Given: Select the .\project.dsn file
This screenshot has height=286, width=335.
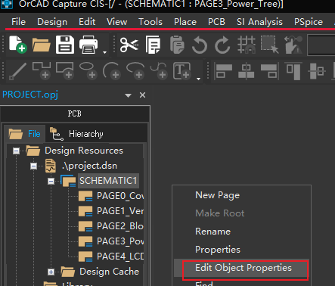Looking at the screenshot, I should coord(89,166).
